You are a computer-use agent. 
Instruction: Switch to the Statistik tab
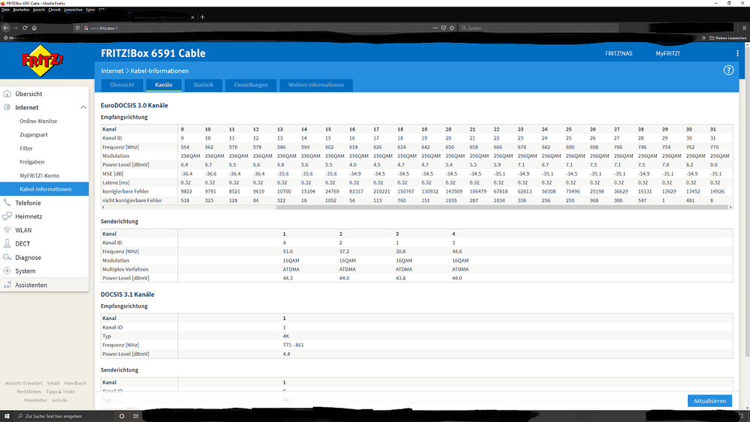click(x=203, y=85)
